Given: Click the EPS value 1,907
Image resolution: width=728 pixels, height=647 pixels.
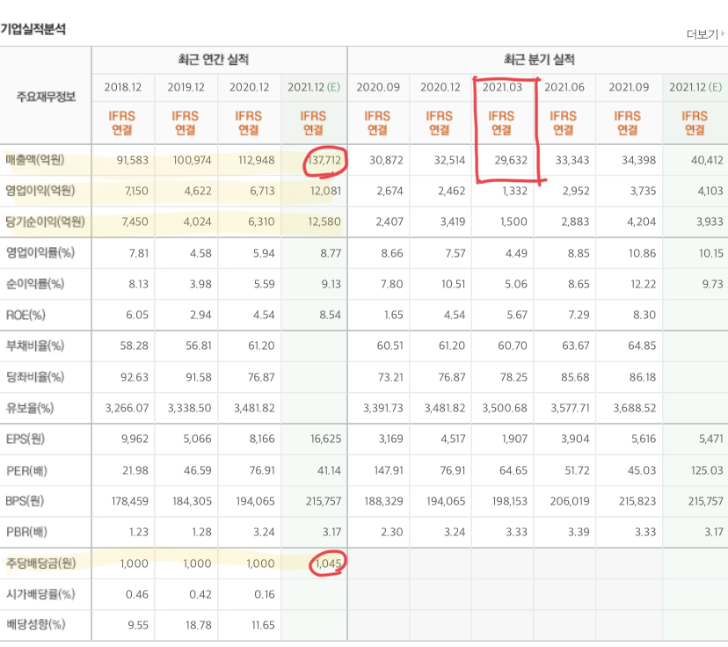Looking at the screenshot, I should pyautogui.click(x=514, y=439).
